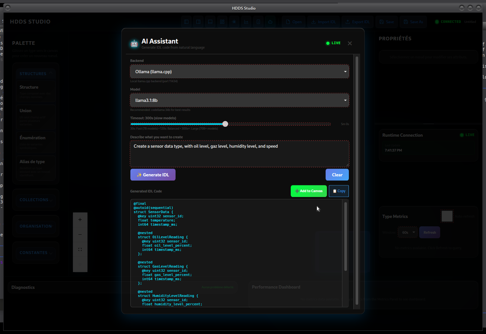
Task: Click the fit view icon on canvas controls
Action: pyautogui.click(x=80, y=250)
